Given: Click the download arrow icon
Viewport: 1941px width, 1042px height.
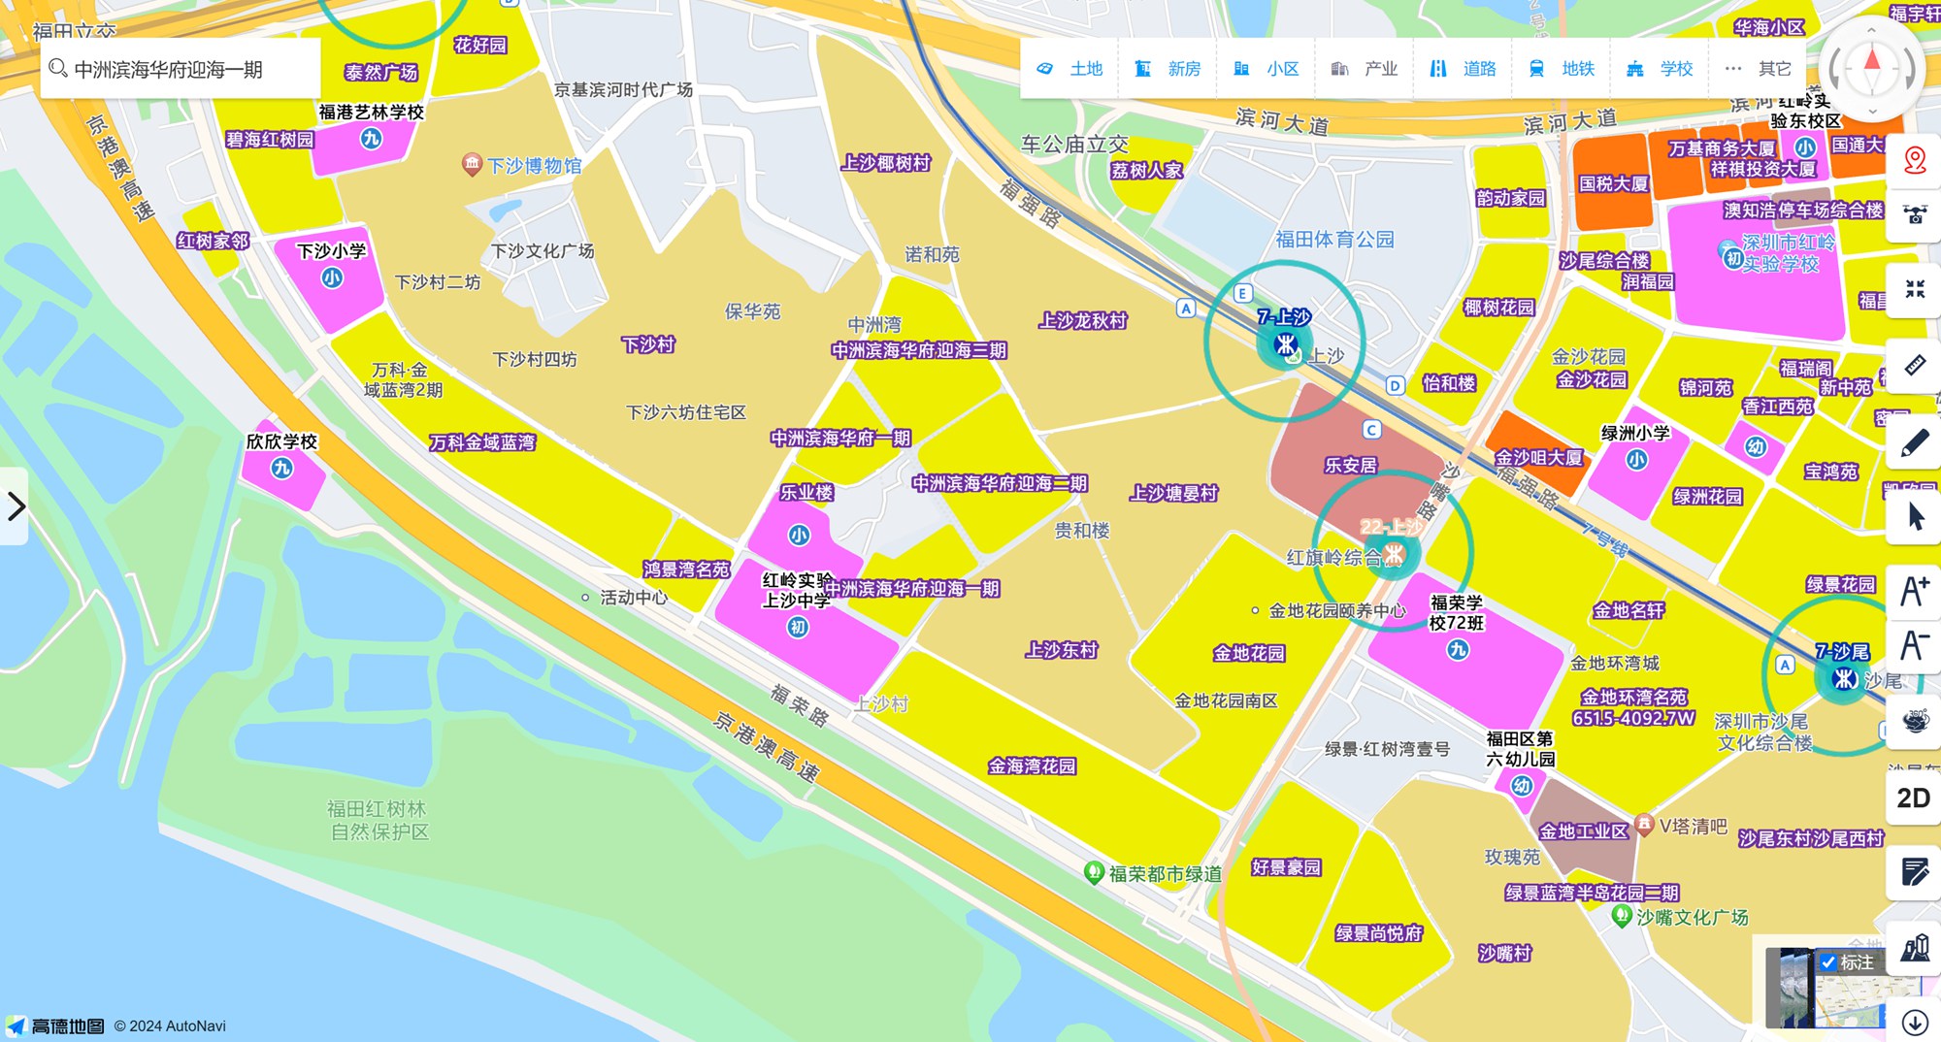Looking at the screenshot, I should (x=1914, y=1022).
